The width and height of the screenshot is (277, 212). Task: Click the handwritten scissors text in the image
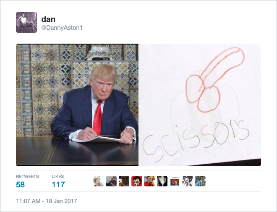(x=196, y=141)
